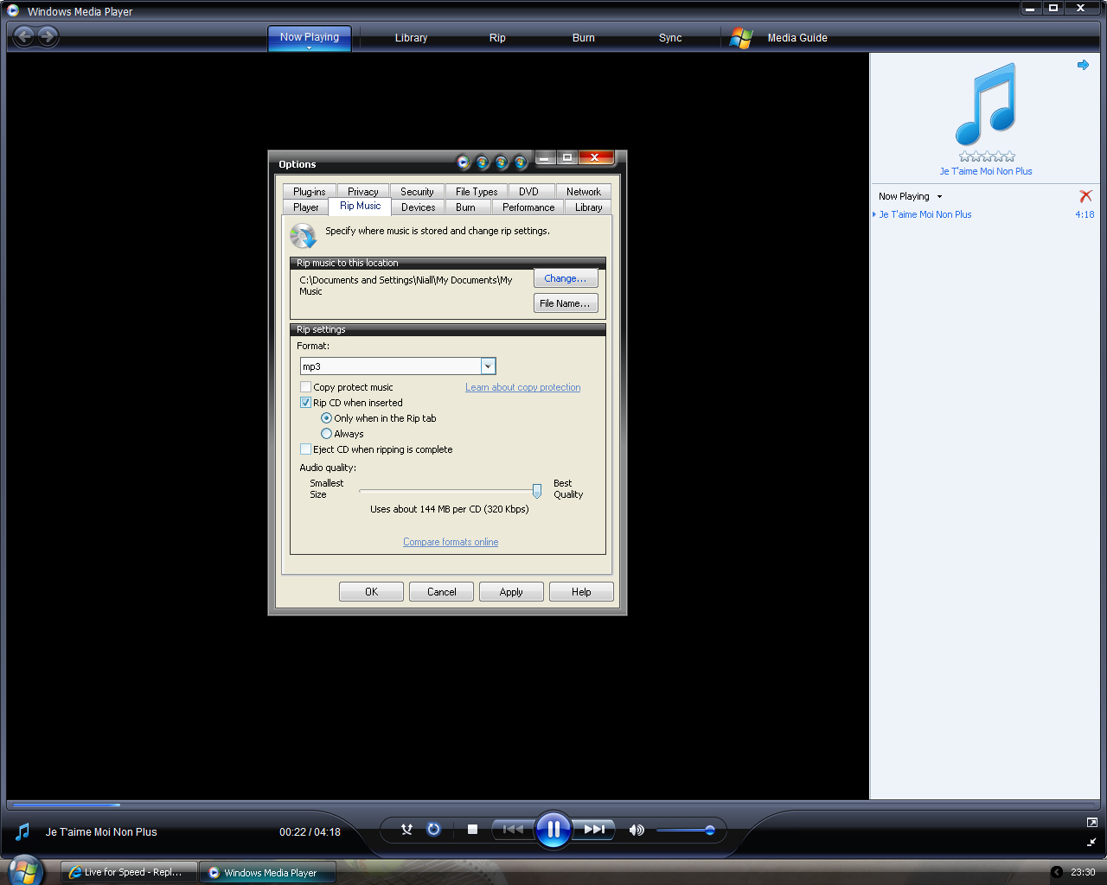Click the music note icon beside the song title at bottom left
The image size is (1107, 885).
[x=22, y=831]
